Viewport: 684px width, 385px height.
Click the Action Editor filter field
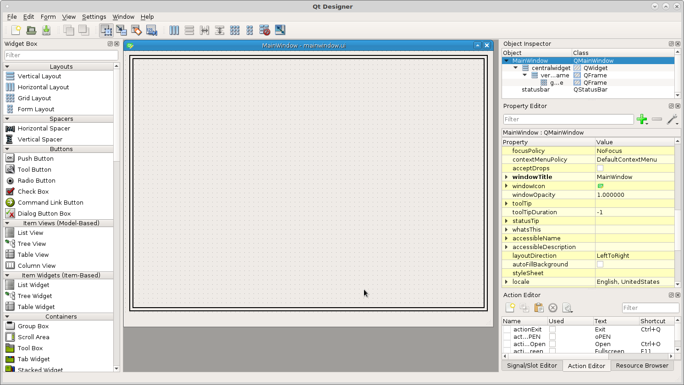(651, 308)
